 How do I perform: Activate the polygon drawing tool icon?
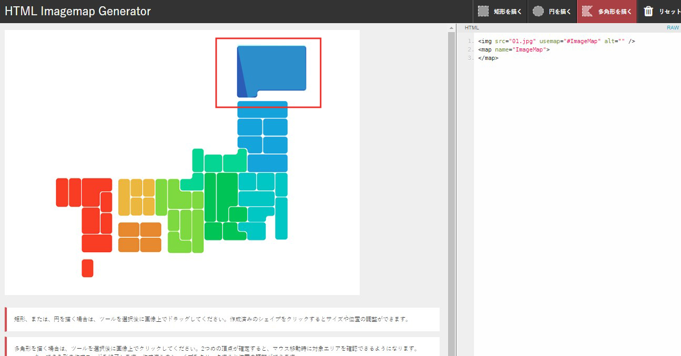point(587,11)
